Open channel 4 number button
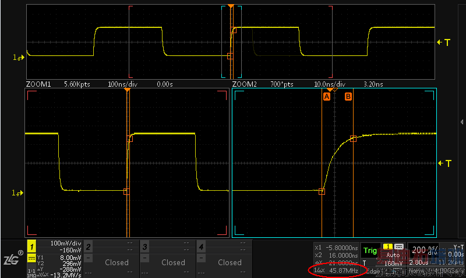This screenshot has width=466, height=278. 201,246
